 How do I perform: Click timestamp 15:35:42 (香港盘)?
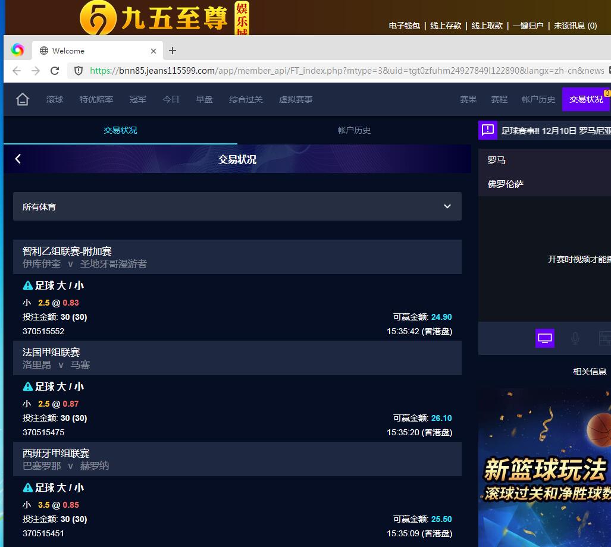[x=419, y=331]
